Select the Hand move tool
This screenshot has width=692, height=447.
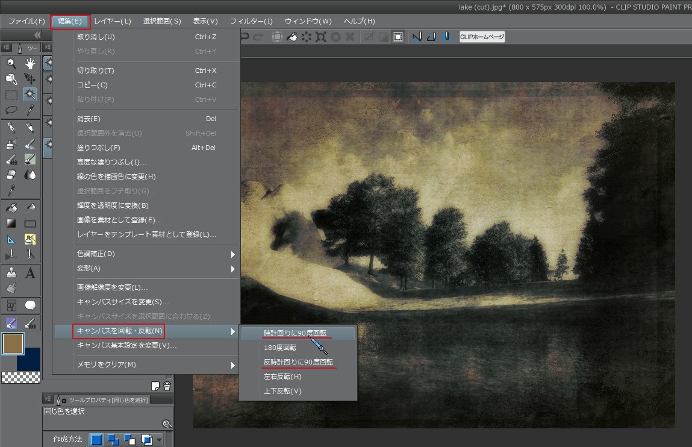tap(30, 63)
